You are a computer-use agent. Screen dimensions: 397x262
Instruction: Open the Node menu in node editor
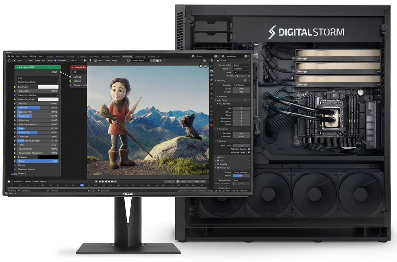[50, 60]
